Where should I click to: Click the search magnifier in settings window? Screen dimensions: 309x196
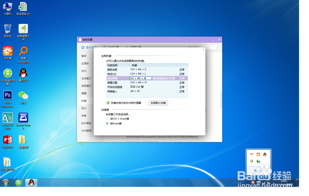click(218, 47)
